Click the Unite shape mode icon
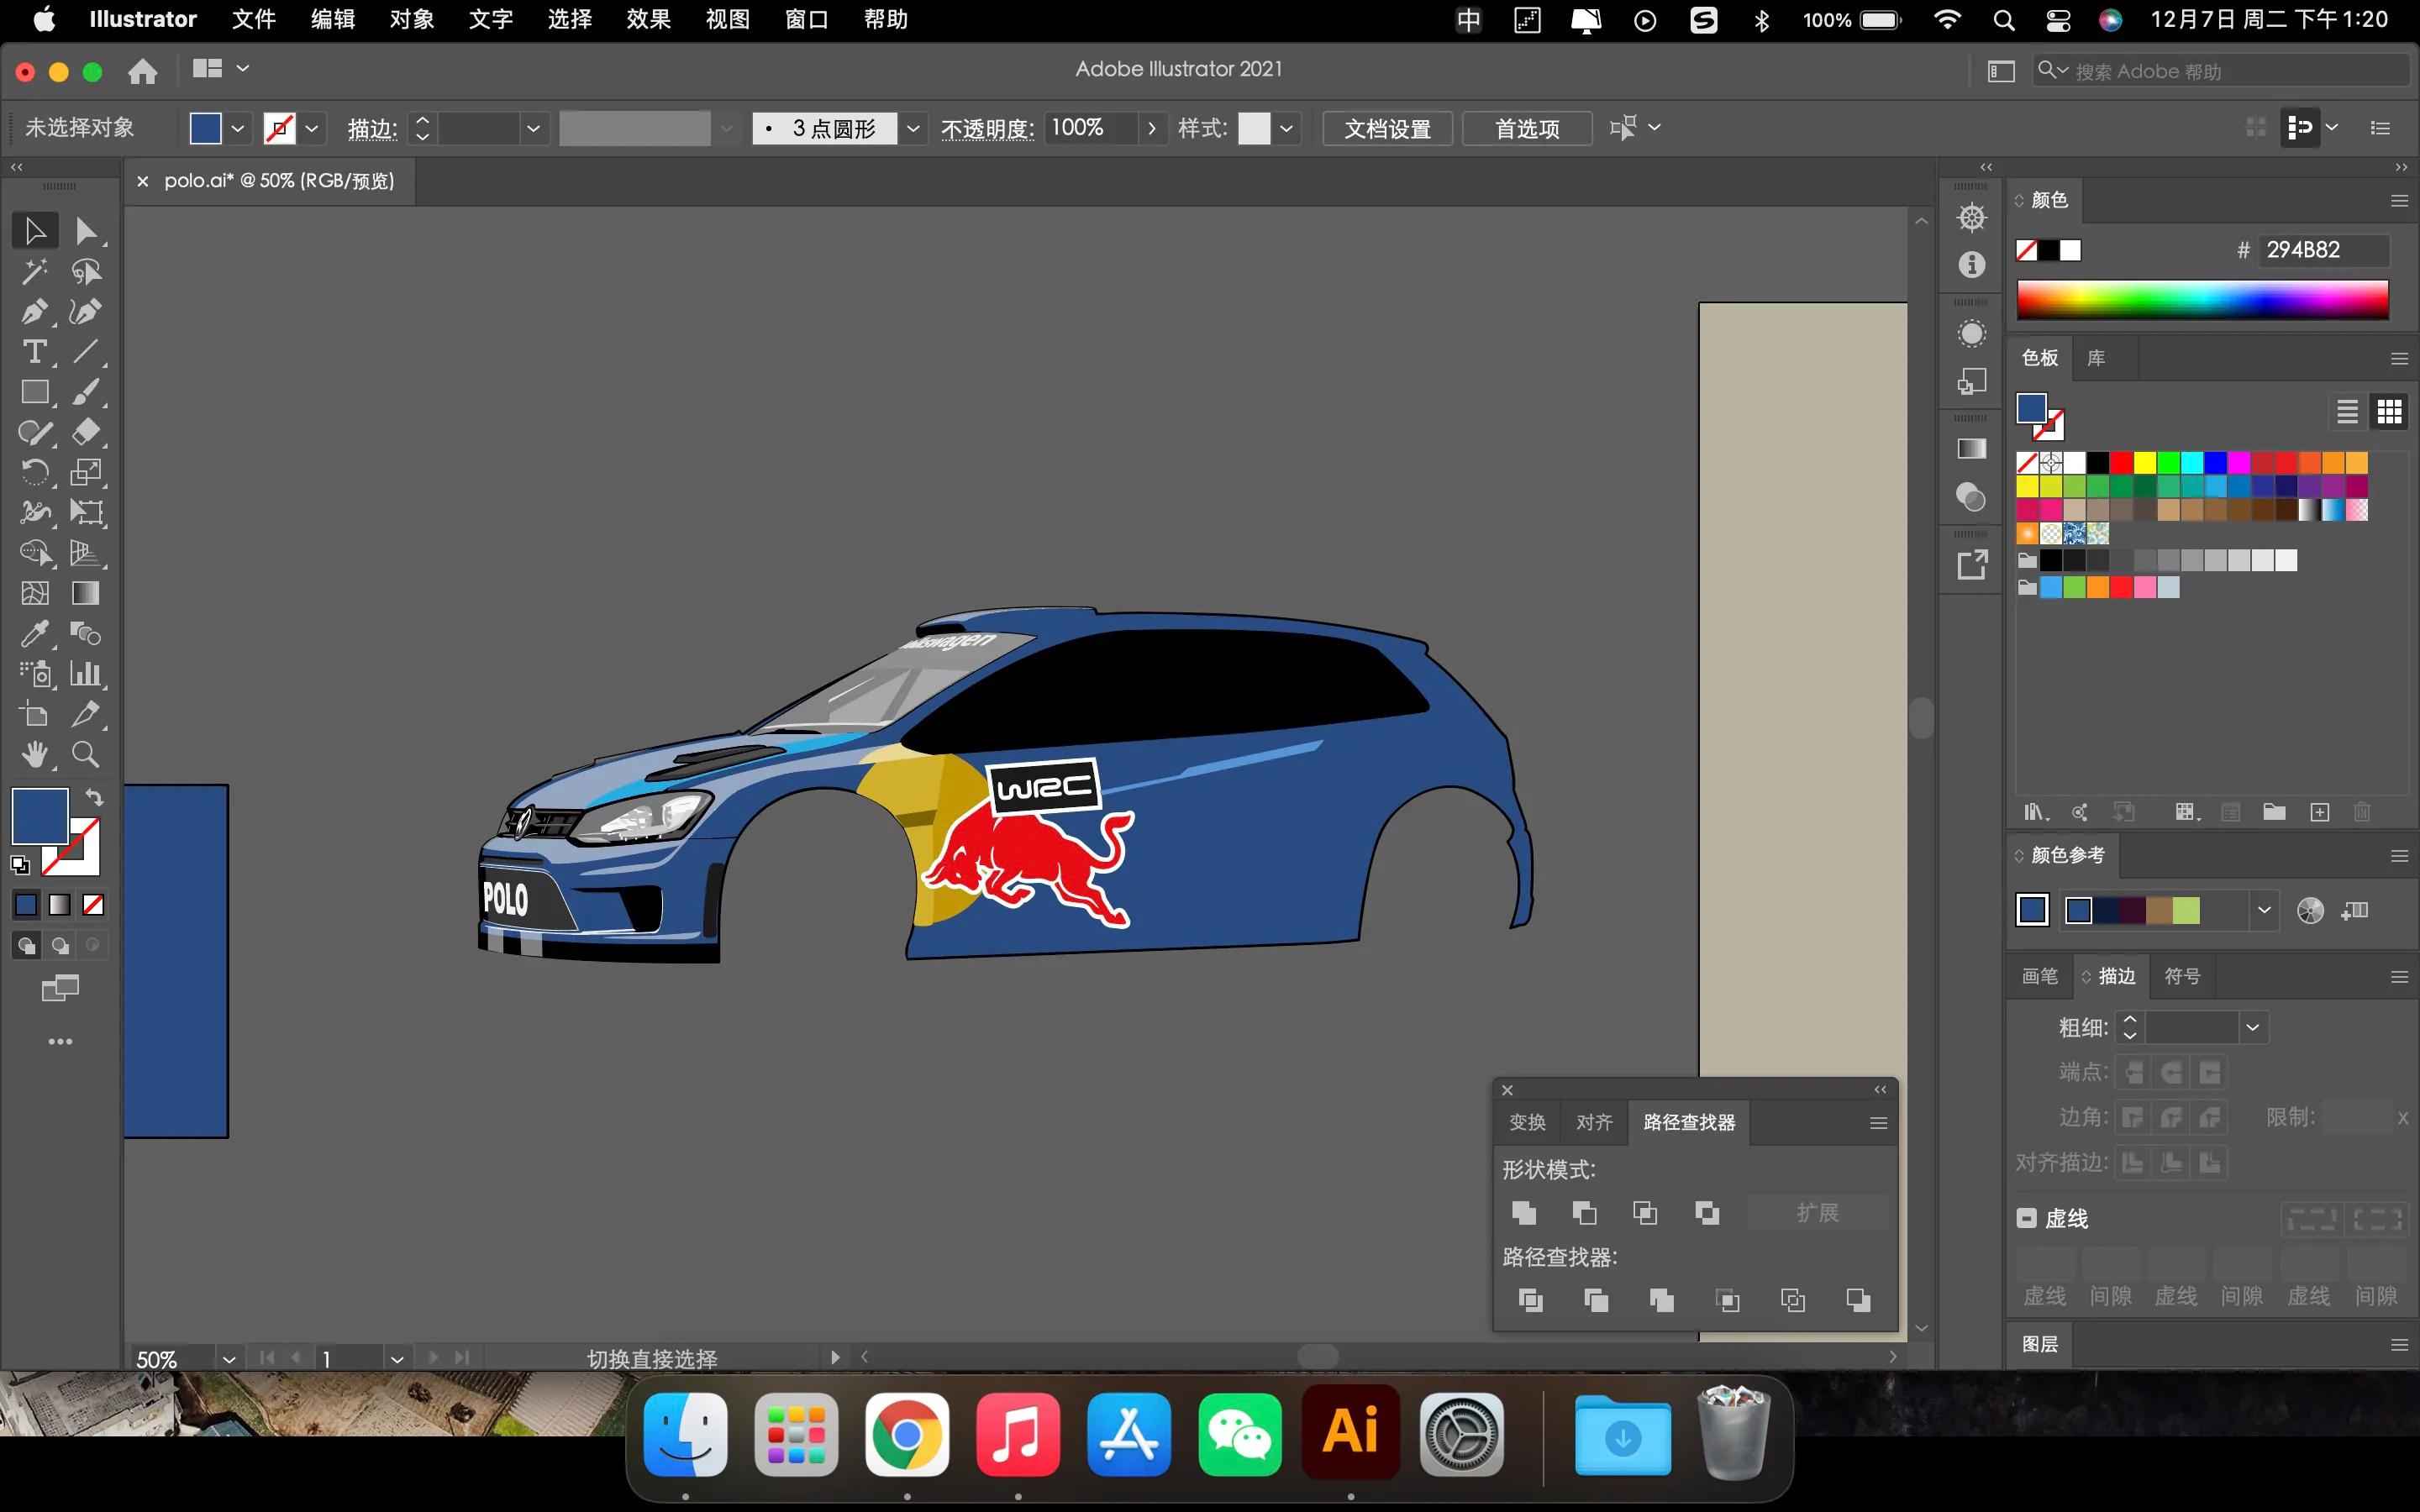The image size is (2420, 1512). (x=1524, y=1213)
